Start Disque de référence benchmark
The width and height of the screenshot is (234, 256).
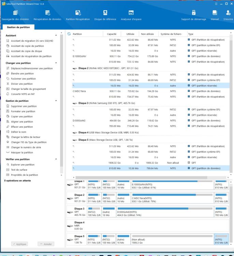tap(105, 15)
